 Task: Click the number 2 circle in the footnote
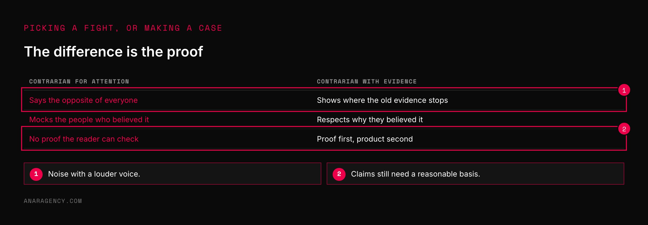click(x=339, y=174)
